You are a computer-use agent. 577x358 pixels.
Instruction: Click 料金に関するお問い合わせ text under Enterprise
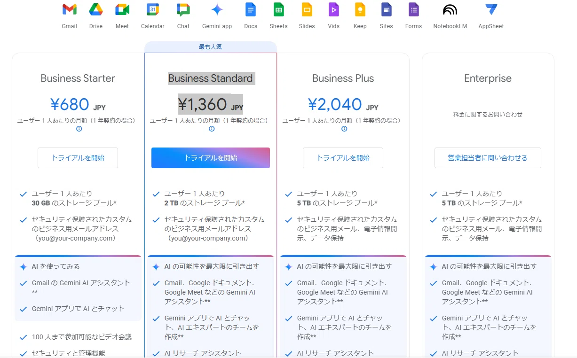pos(488,114)
